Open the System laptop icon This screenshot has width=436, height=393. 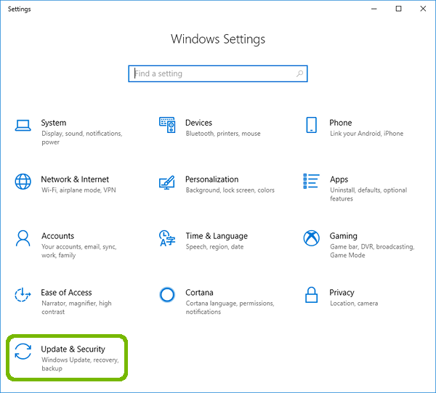click(23, 126)
